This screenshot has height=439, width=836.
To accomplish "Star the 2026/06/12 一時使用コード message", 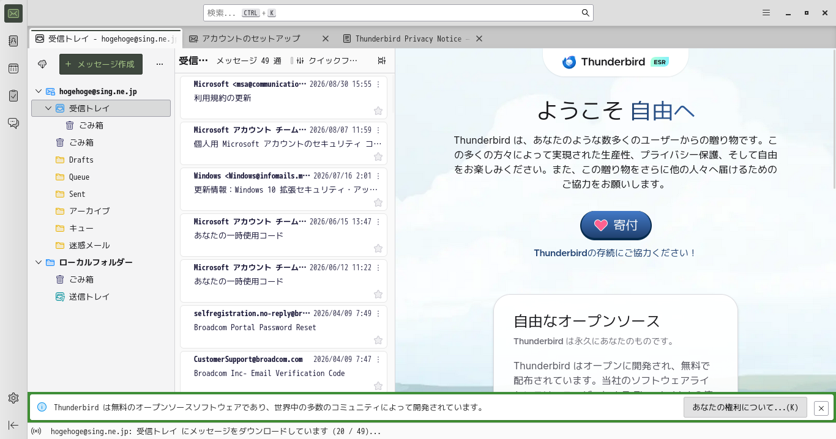I will point(378,294).
